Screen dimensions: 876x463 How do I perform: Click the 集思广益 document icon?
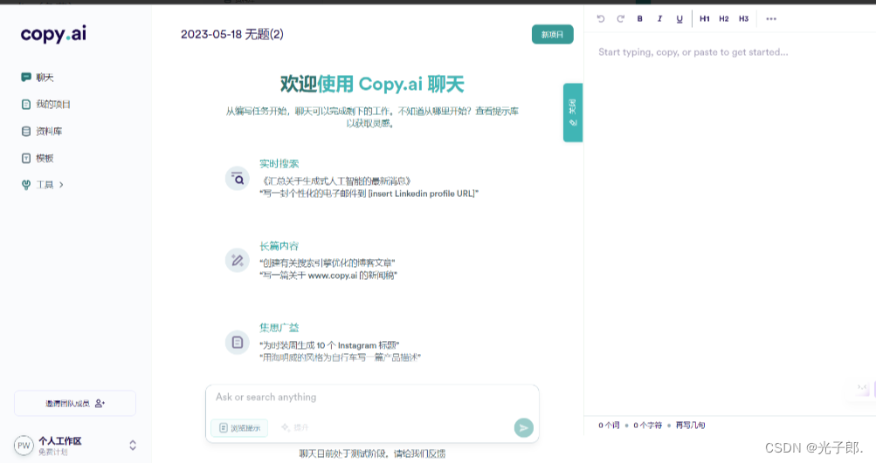(x=238, y=342)
